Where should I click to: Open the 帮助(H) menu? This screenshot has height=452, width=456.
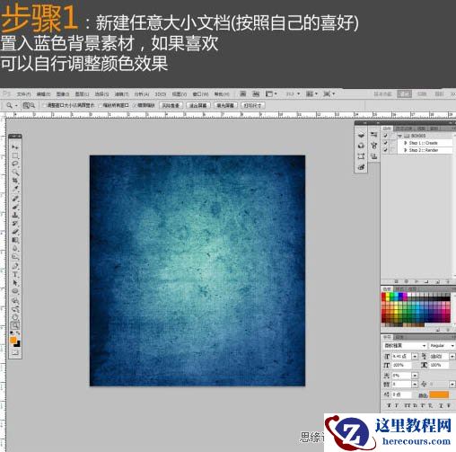(x=222, y=94)
